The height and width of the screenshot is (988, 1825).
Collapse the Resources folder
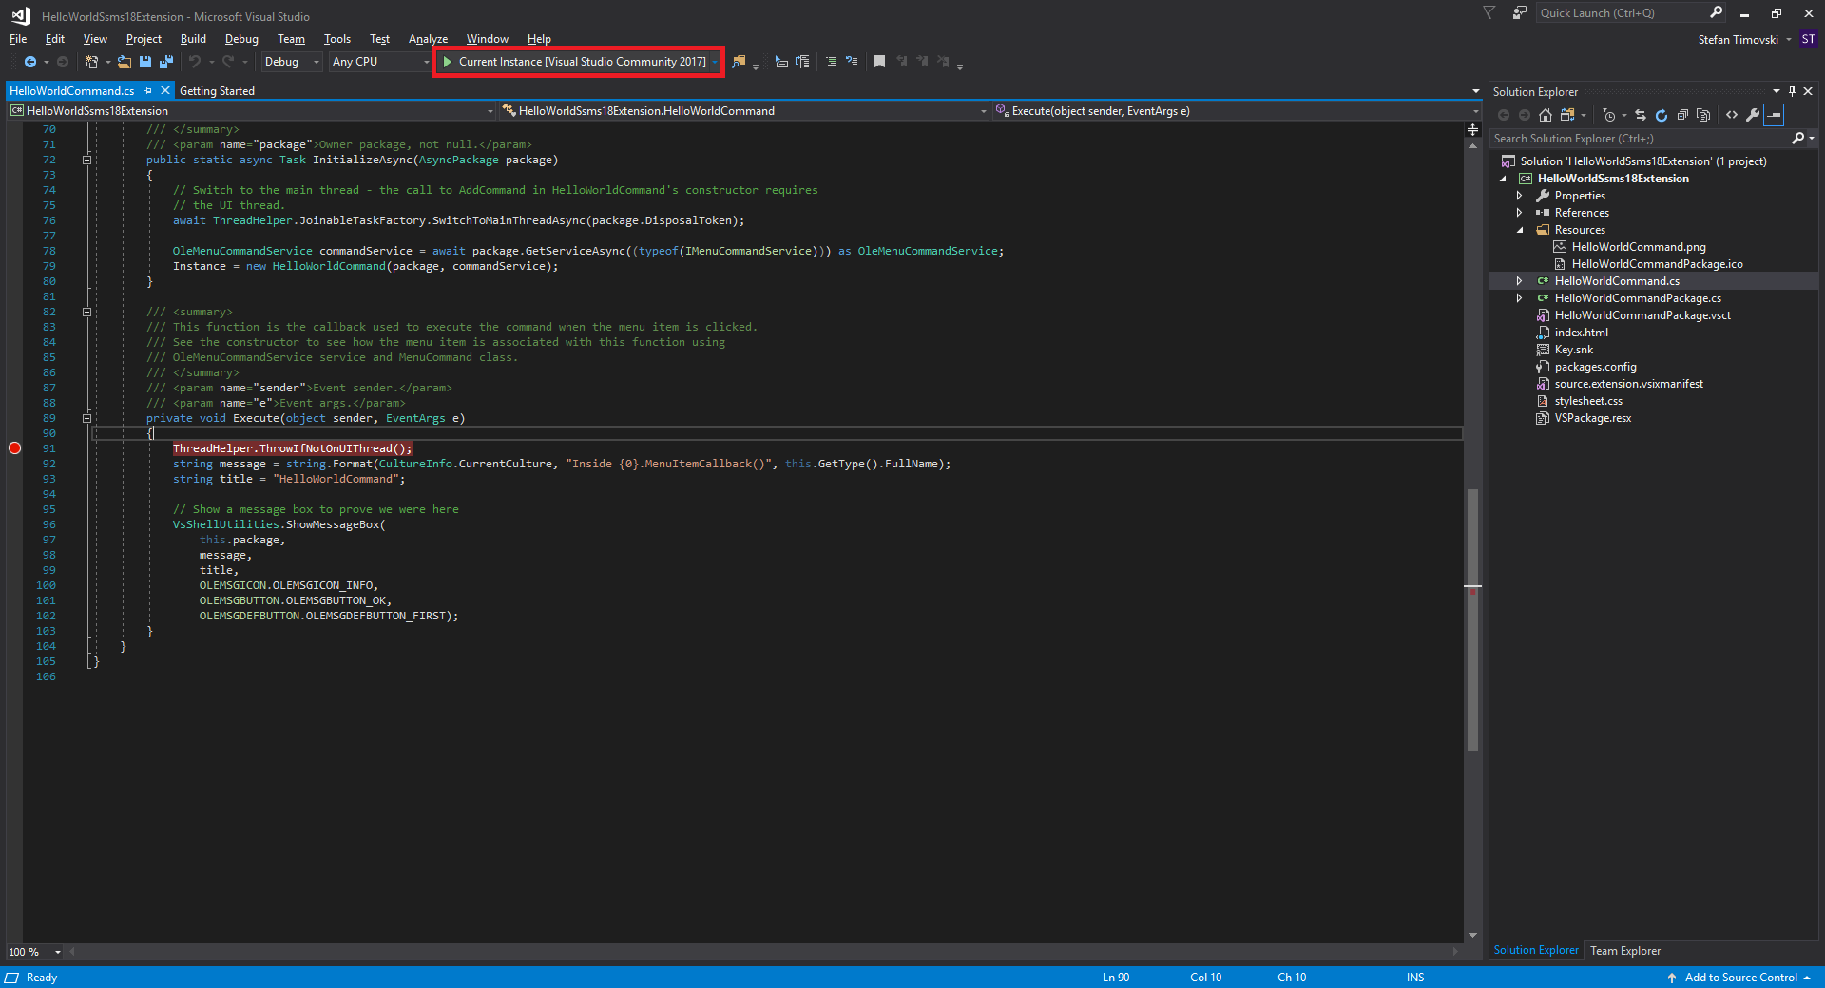[x=1520, y=230]
